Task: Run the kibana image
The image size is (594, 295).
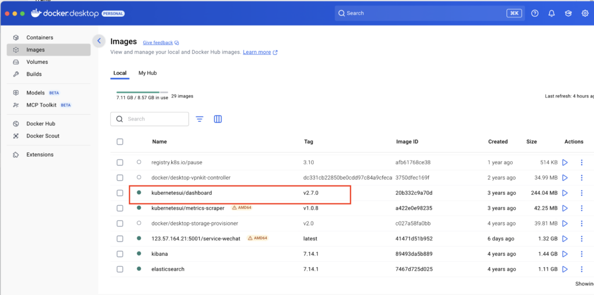Action: pyautogui.click(x=565, y=254)
